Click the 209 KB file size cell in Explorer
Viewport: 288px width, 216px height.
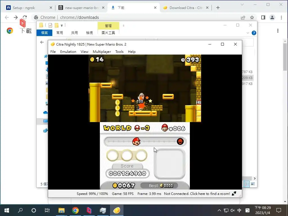click(x=247, y=78)
